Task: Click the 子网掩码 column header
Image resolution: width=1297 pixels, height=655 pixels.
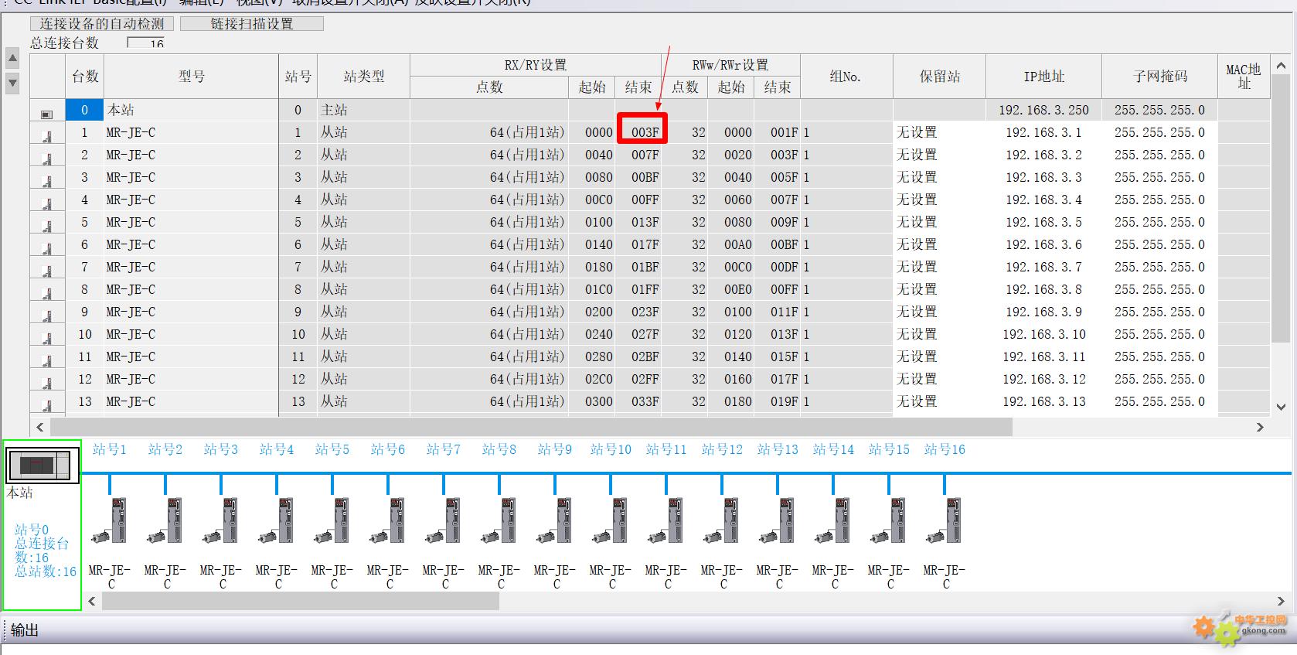Action: coord(1159,77)
